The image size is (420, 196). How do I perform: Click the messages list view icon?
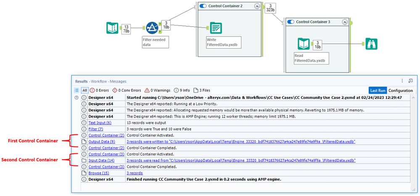coord(77,90)
